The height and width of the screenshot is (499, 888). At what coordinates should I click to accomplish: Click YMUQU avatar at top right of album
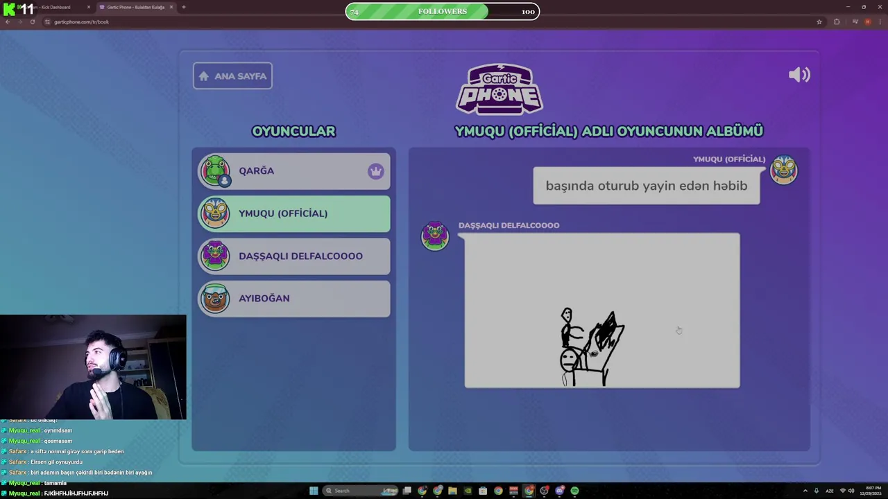pos(784,170)
